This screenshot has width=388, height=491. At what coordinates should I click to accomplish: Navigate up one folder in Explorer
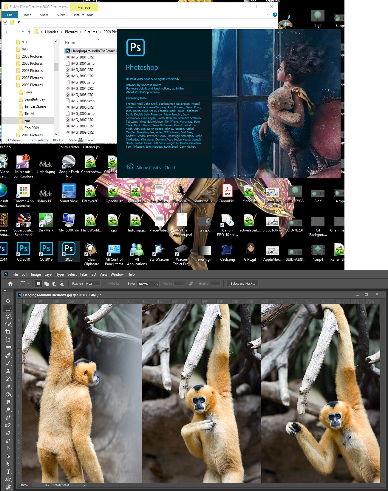[29, 32]
